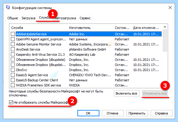Sort by the Изготовитель column header
The height and width of the screenshot is (122, 178).
pyautogui.click(x=80, y=28)
